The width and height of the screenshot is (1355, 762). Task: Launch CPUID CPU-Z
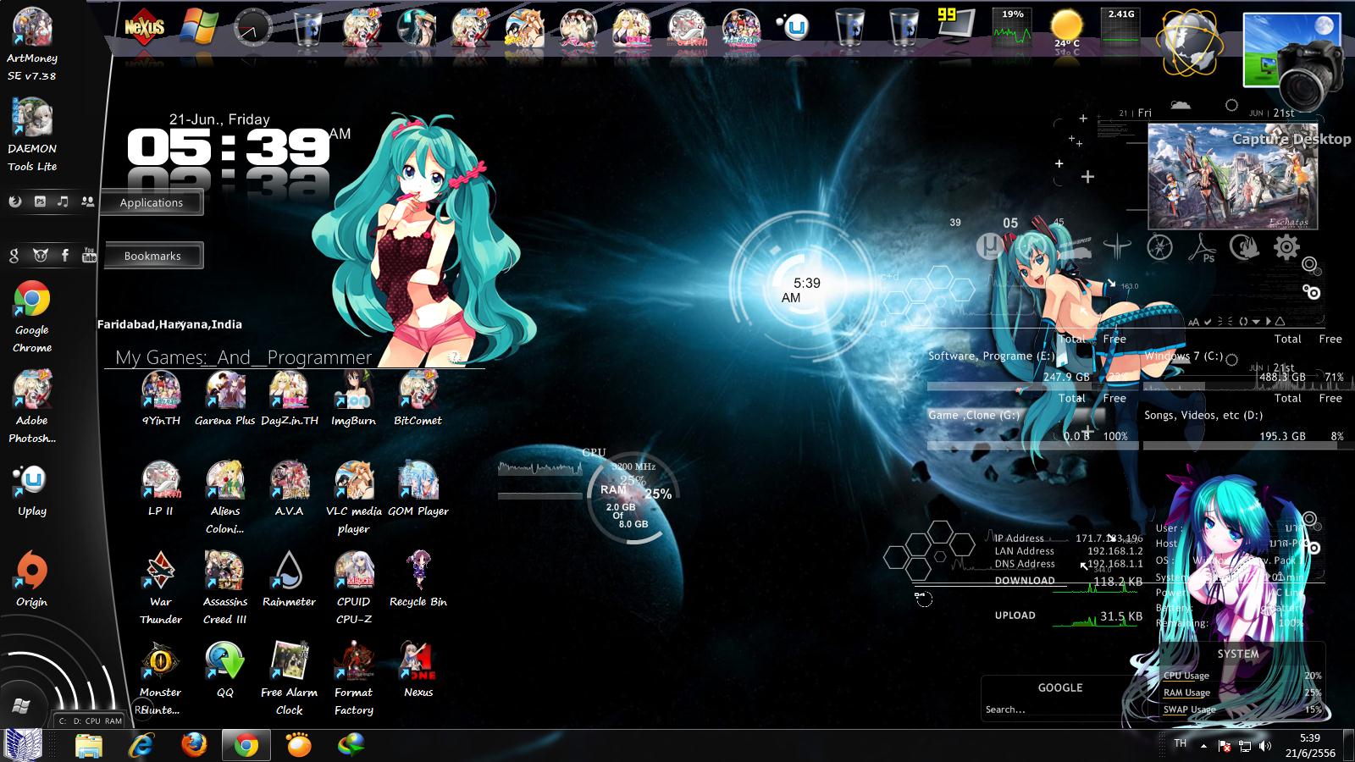(x=353, y=588)
